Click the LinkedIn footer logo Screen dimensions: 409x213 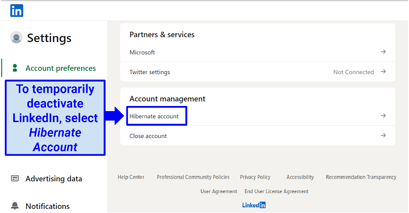pos(254,205)
